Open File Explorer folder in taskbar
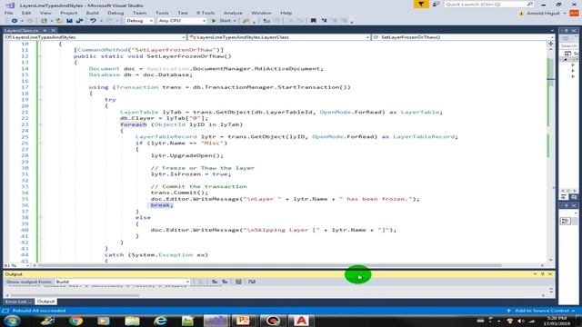The height and width of the screenshot is (327, 582). point(132,321)
